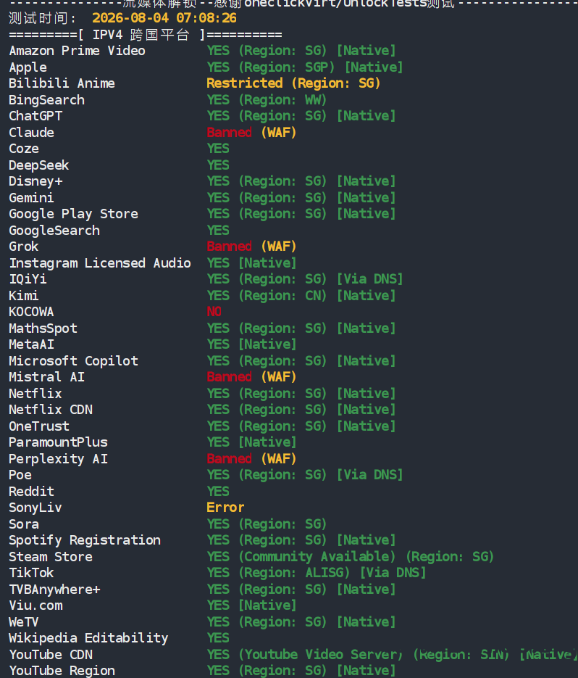Screen dimensions: 578x678
Task: Click the Kimi Region: CN text
Action: coord(283,295)
